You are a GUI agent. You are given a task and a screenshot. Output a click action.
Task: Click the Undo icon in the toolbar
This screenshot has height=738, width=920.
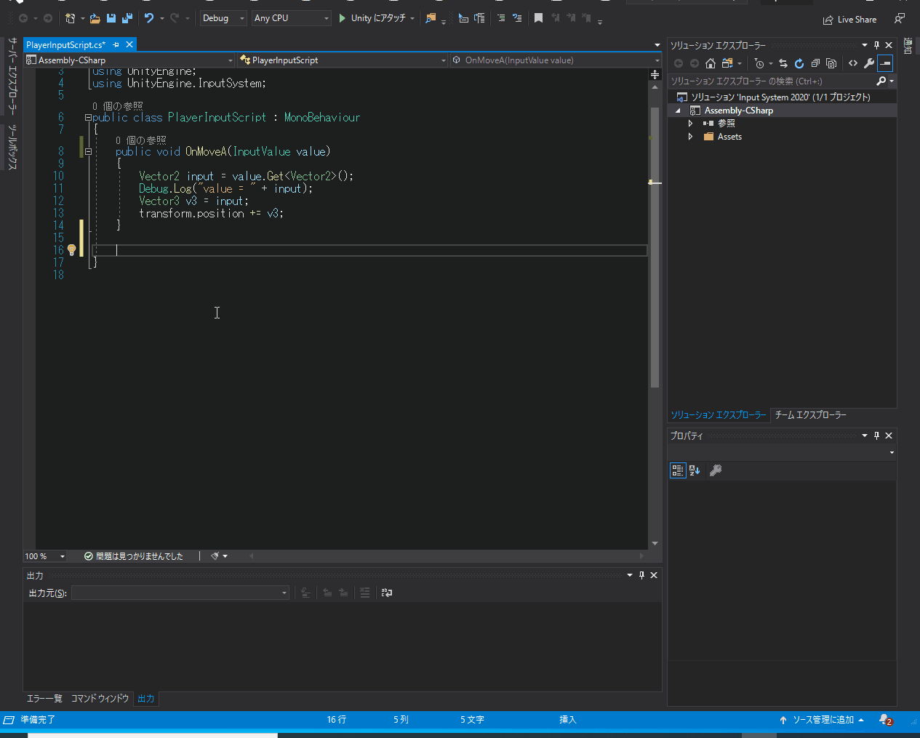coord(148,18)
